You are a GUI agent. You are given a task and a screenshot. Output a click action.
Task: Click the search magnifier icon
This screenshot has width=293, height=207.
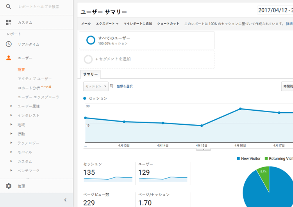pyautogui.click(x=9, y=7)
